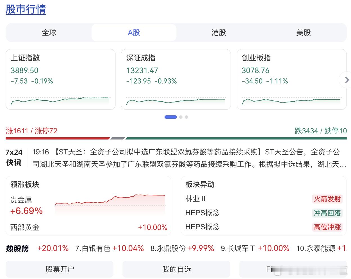Click the 我的自选 button
351x279 pixels.
click(176, 269)
